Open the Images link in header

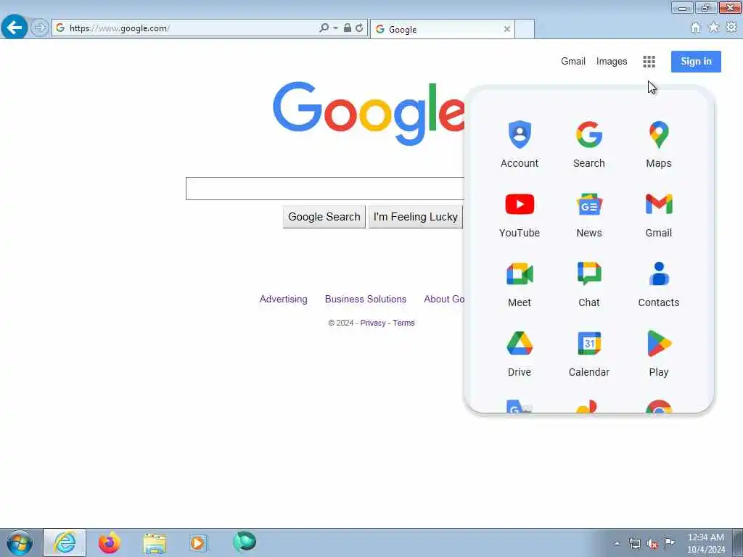(x=612, y=62)
